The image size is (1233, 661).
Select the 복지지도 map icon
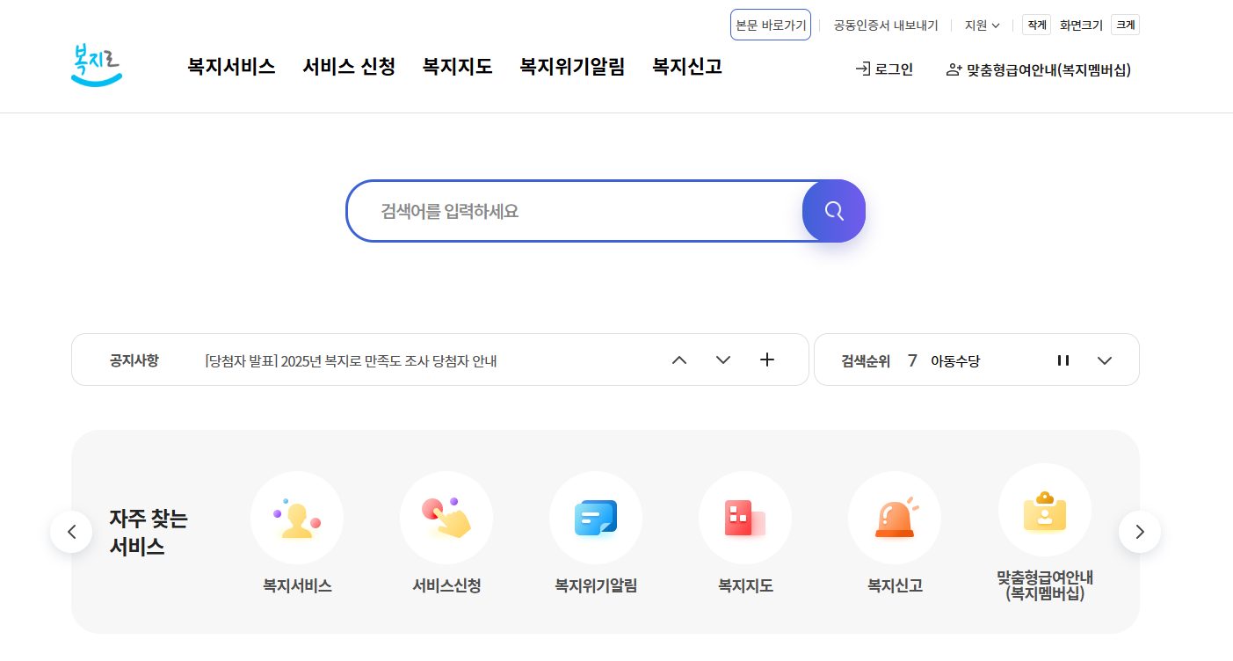pos(744,518)
